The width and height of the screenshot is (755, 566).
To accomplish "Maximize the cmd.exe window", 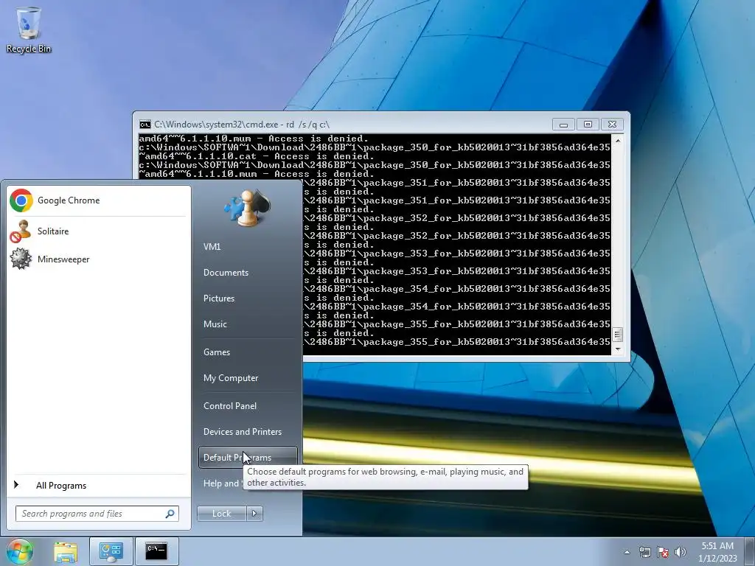I will (x=588, y=124).
